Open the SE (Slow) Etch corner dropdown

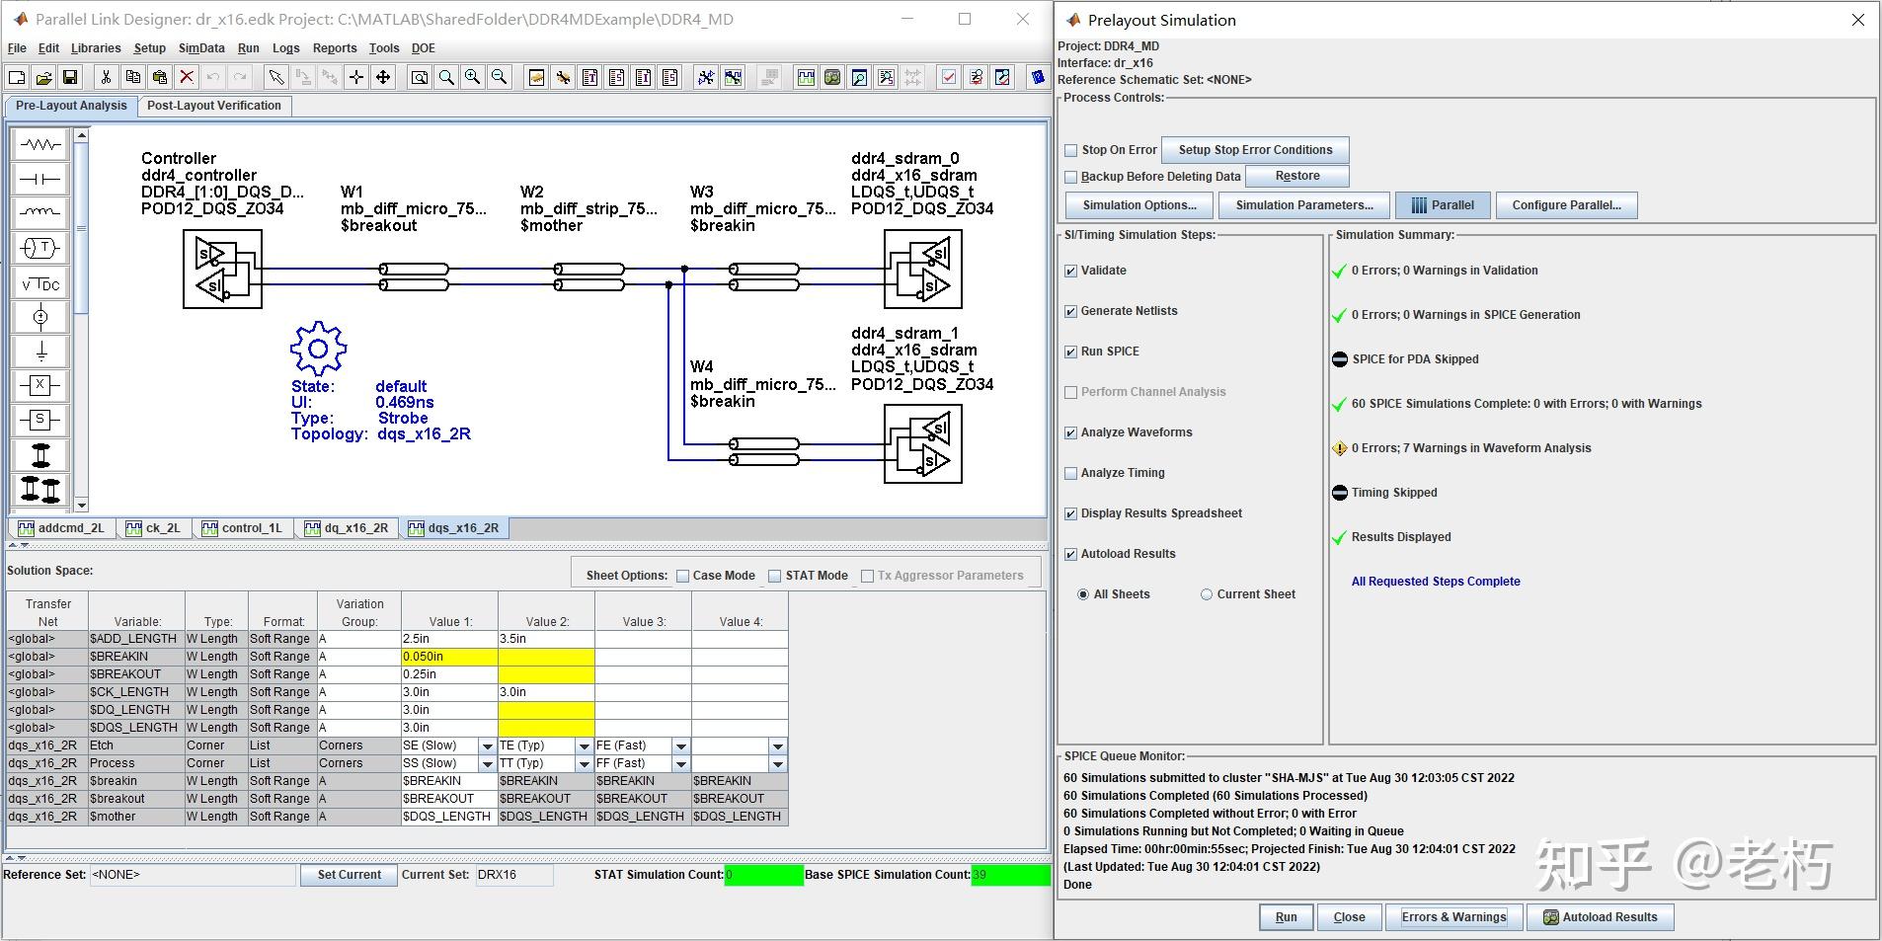487,746
